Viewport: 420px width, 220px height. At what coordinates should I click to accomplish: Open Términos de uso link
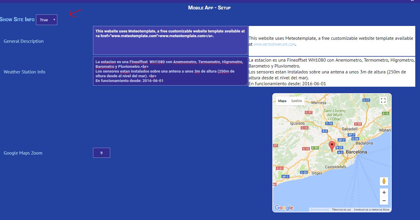(x=341, y=210)
